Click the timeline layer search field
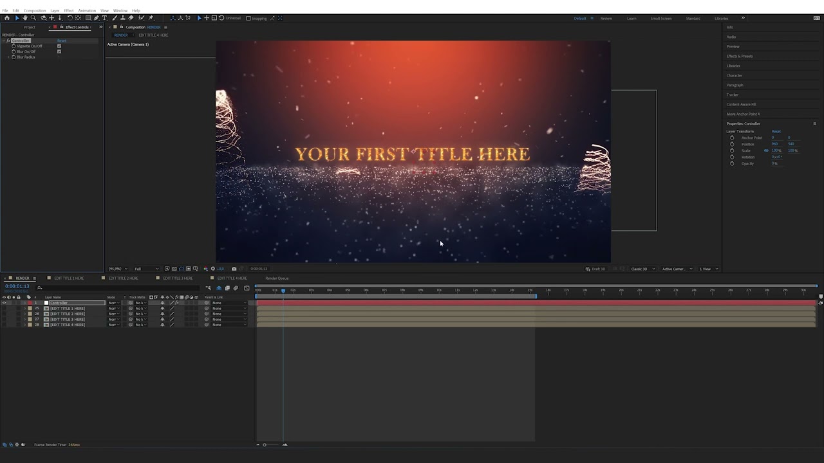 tap(119, 288)
